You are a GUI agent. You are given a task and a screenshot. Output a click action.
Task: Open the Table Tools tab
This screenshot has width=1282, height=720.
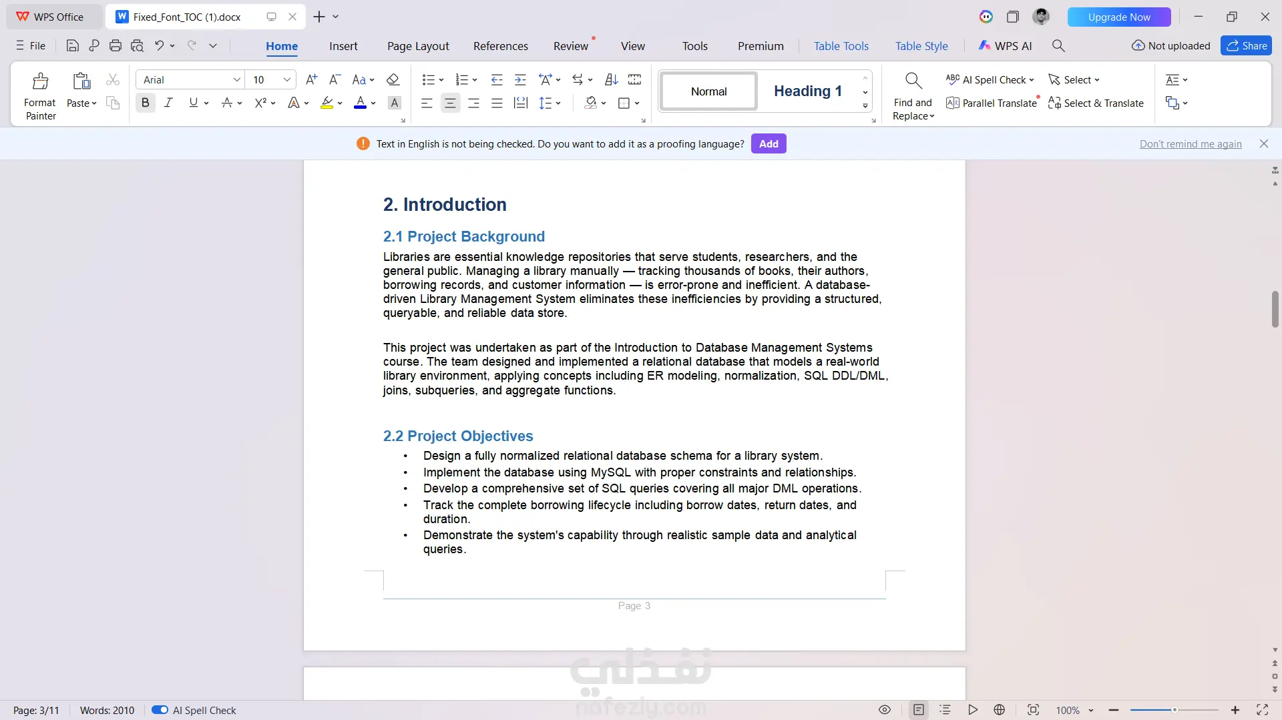point(841,45)
